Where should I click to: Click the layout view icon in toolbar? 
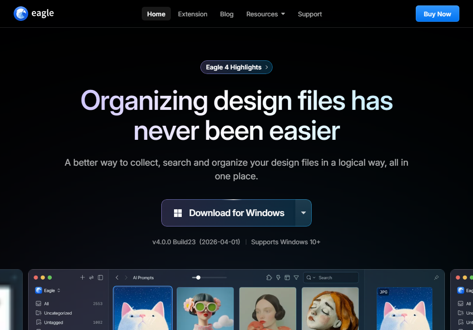coord(287,277)
